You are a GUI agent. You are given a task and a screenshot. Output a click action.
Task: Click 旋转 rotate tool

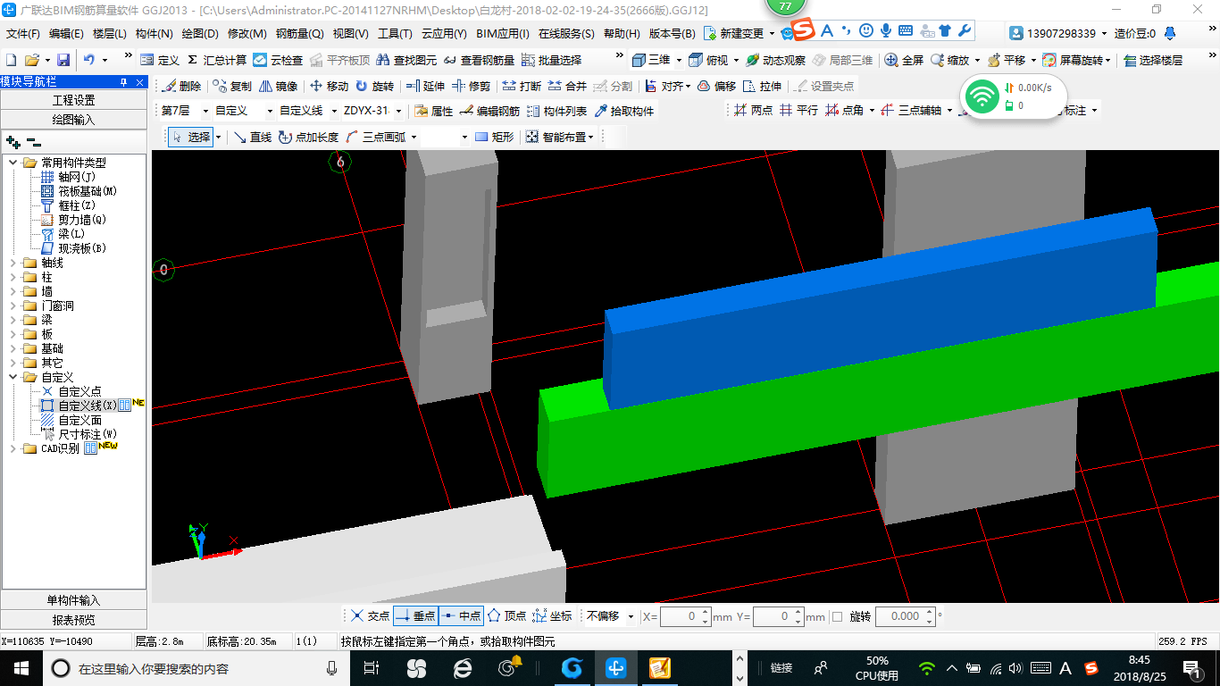click(374, 87)
